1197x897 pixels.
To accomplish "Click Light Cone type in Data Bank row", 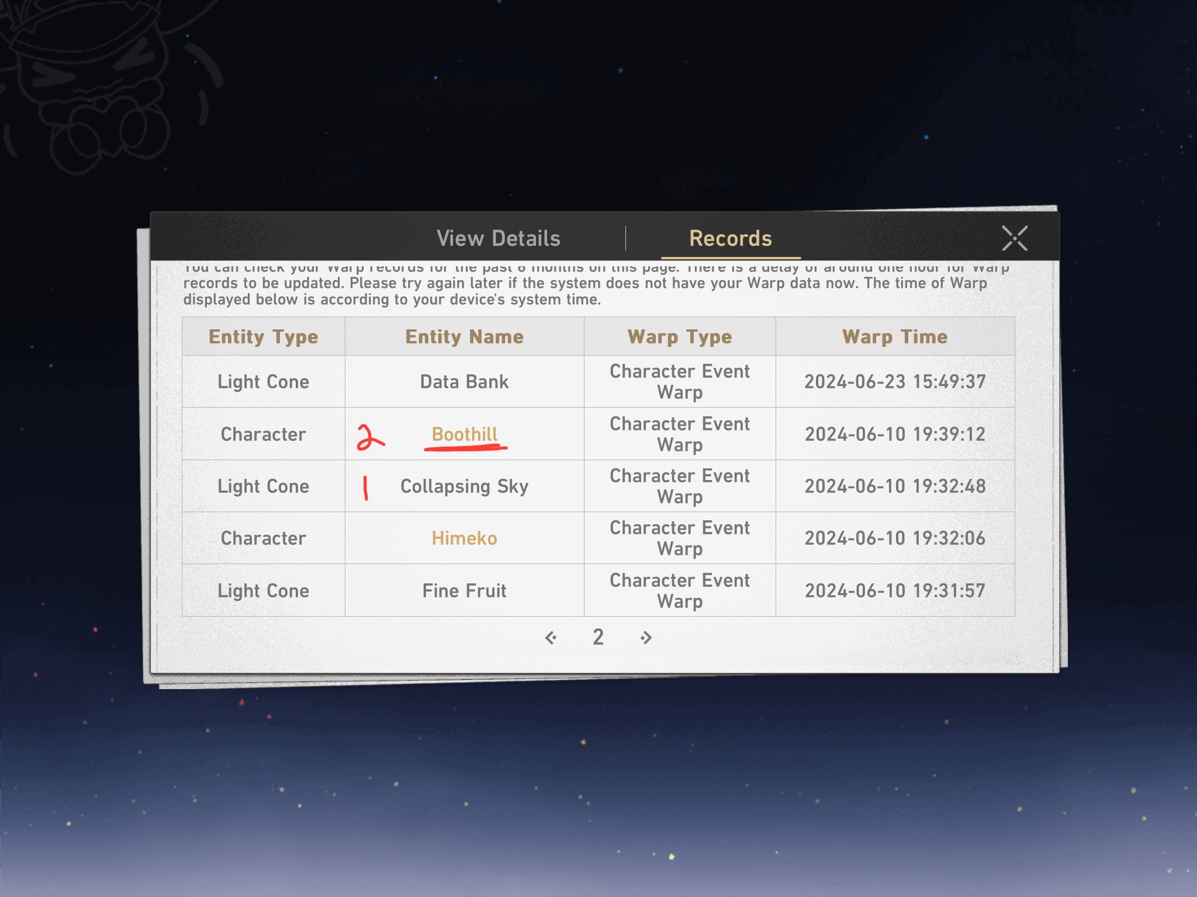I will [x=264, y=382].
